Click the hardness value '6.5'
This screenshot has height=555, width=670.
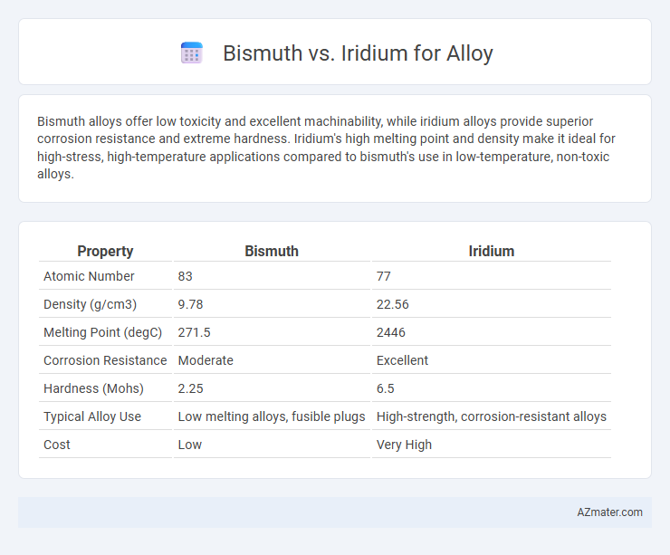pos(385,388)
